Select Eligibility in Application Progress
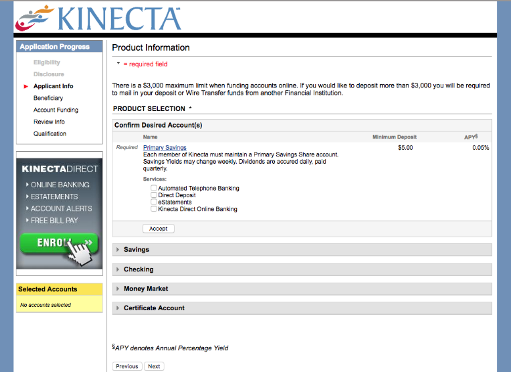This screenshot has width=511, height=372. 47,62
